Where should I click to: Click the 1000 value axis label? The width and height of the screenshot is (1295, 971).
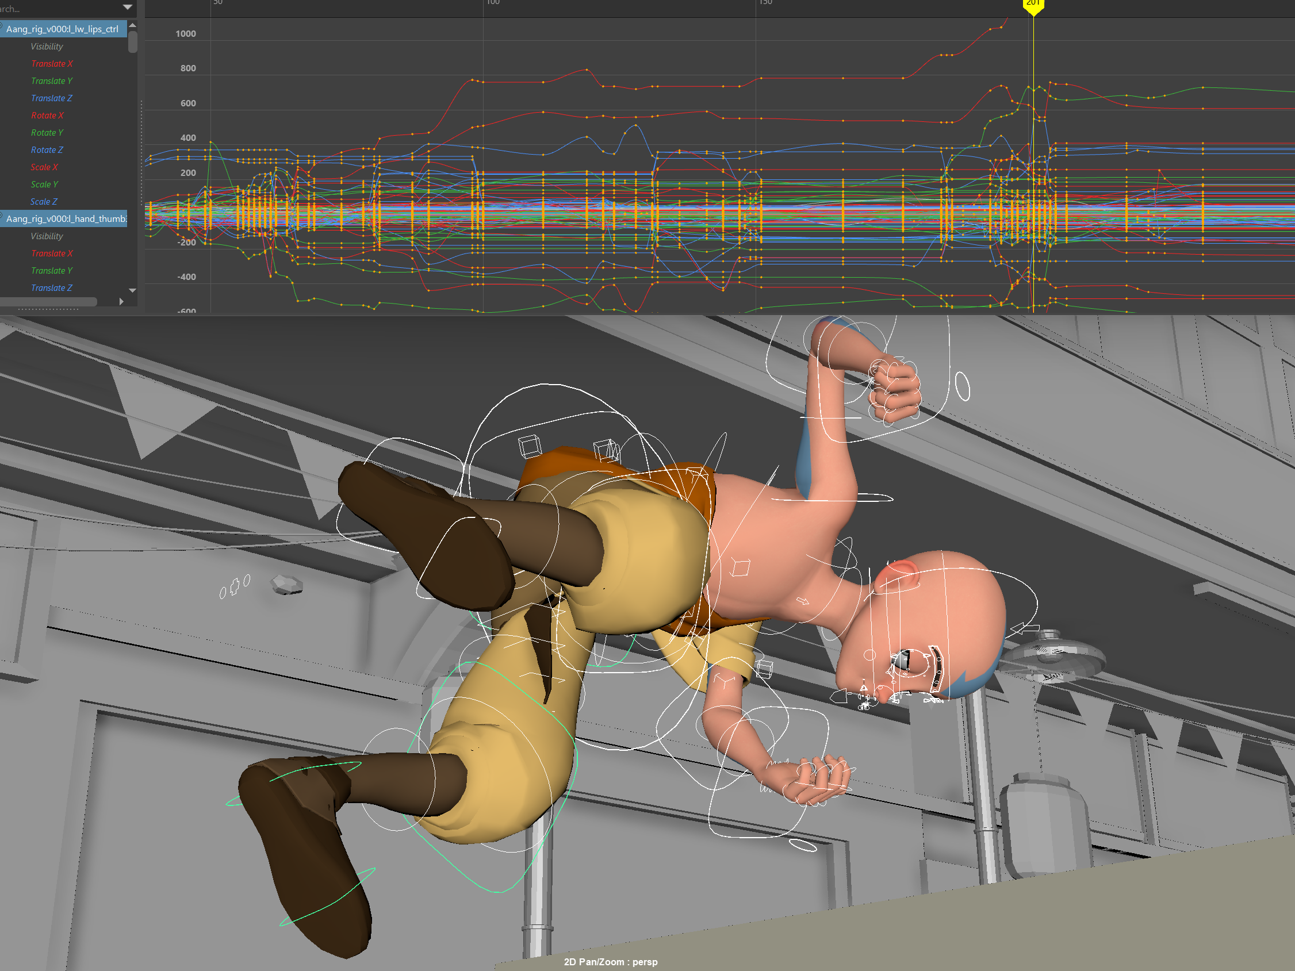[186, 33]
